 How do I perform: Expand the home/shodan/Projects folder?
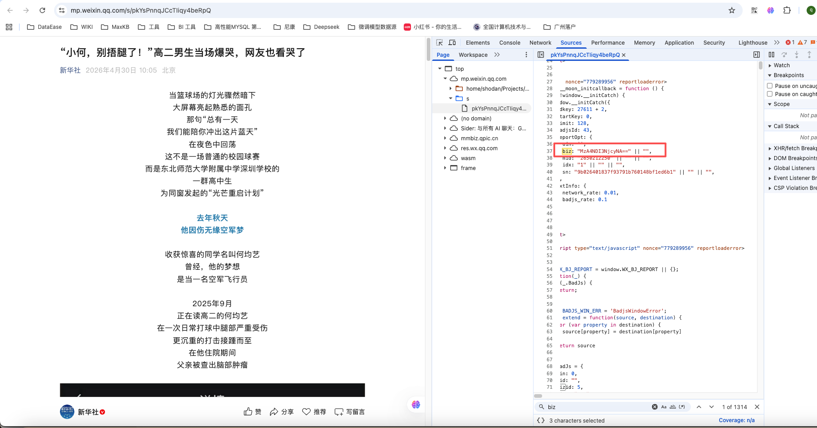(451, 88)
